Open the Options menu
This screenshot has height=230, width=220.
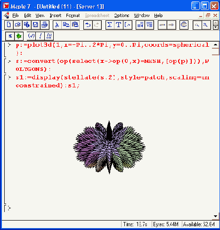point(122,16)
